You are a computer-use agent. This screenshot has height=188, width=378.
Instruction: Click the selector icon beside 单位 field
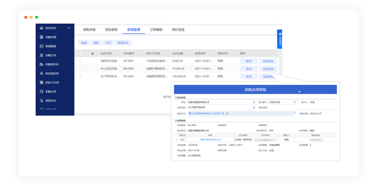pyautogui.click(x=254, y=102)
